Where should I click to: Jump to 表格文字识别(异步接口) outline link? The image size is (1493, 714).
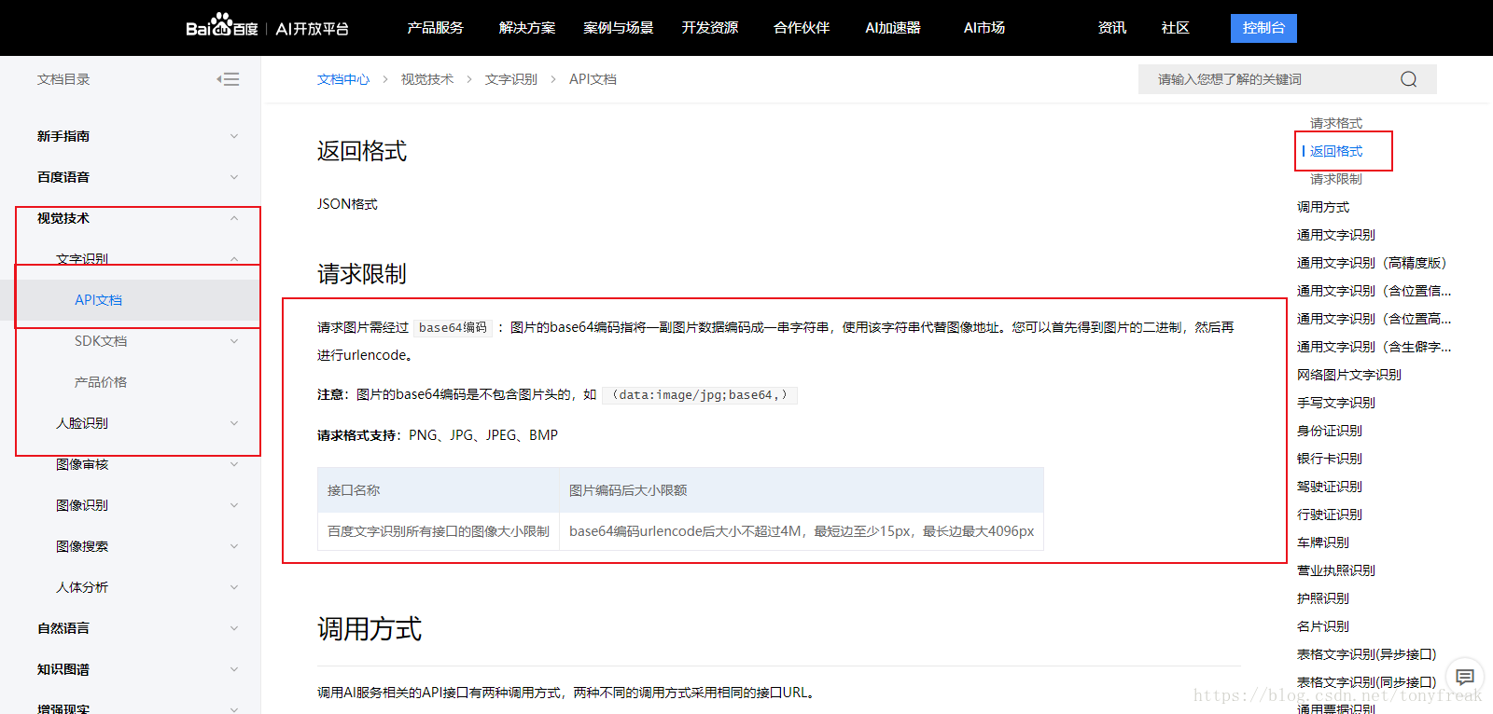pos(1367,654)
